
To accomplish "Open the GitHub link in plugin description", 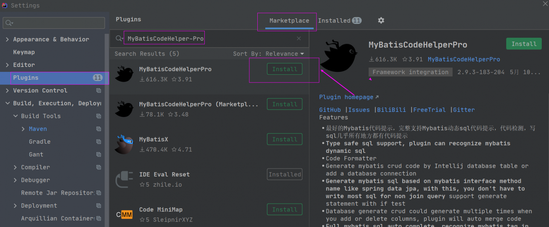I will click(330, 110).
